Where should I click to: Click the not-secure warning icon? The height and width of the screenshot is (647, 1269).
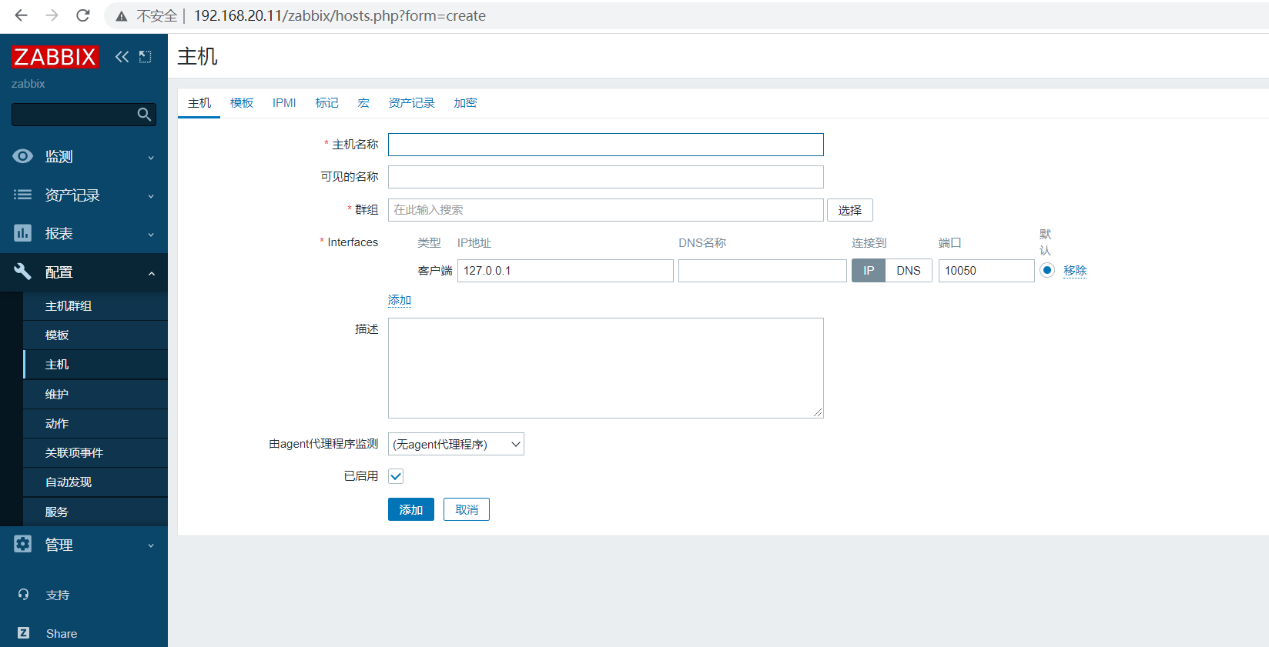coord(122,16)
